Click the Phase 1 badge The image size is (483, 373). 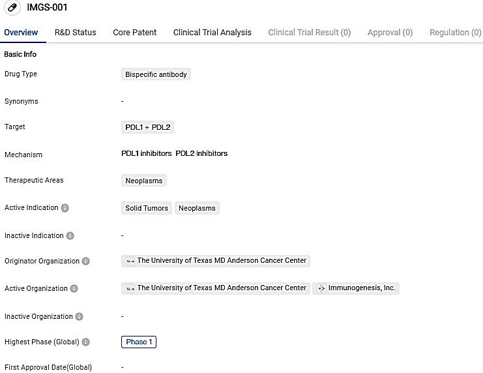tap(139, 342)
